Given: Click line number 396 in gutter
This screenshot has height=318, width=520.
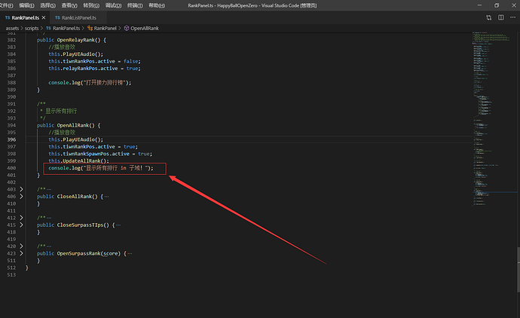Looking at the screenshot, I should [12, 139].
